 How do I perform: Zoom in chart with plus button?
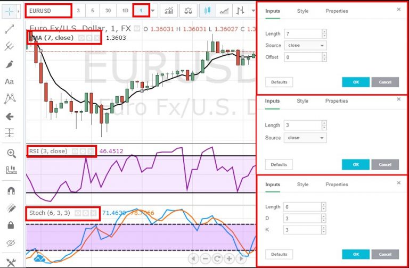click(229, 258)
